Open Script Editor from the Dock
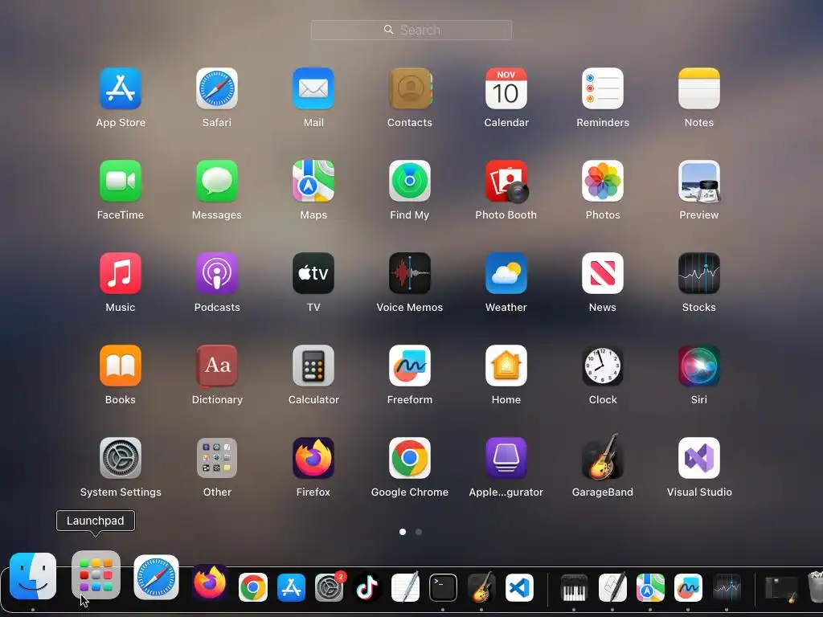The width and height of the screenshot is (823, 617). tap(612, 587)
